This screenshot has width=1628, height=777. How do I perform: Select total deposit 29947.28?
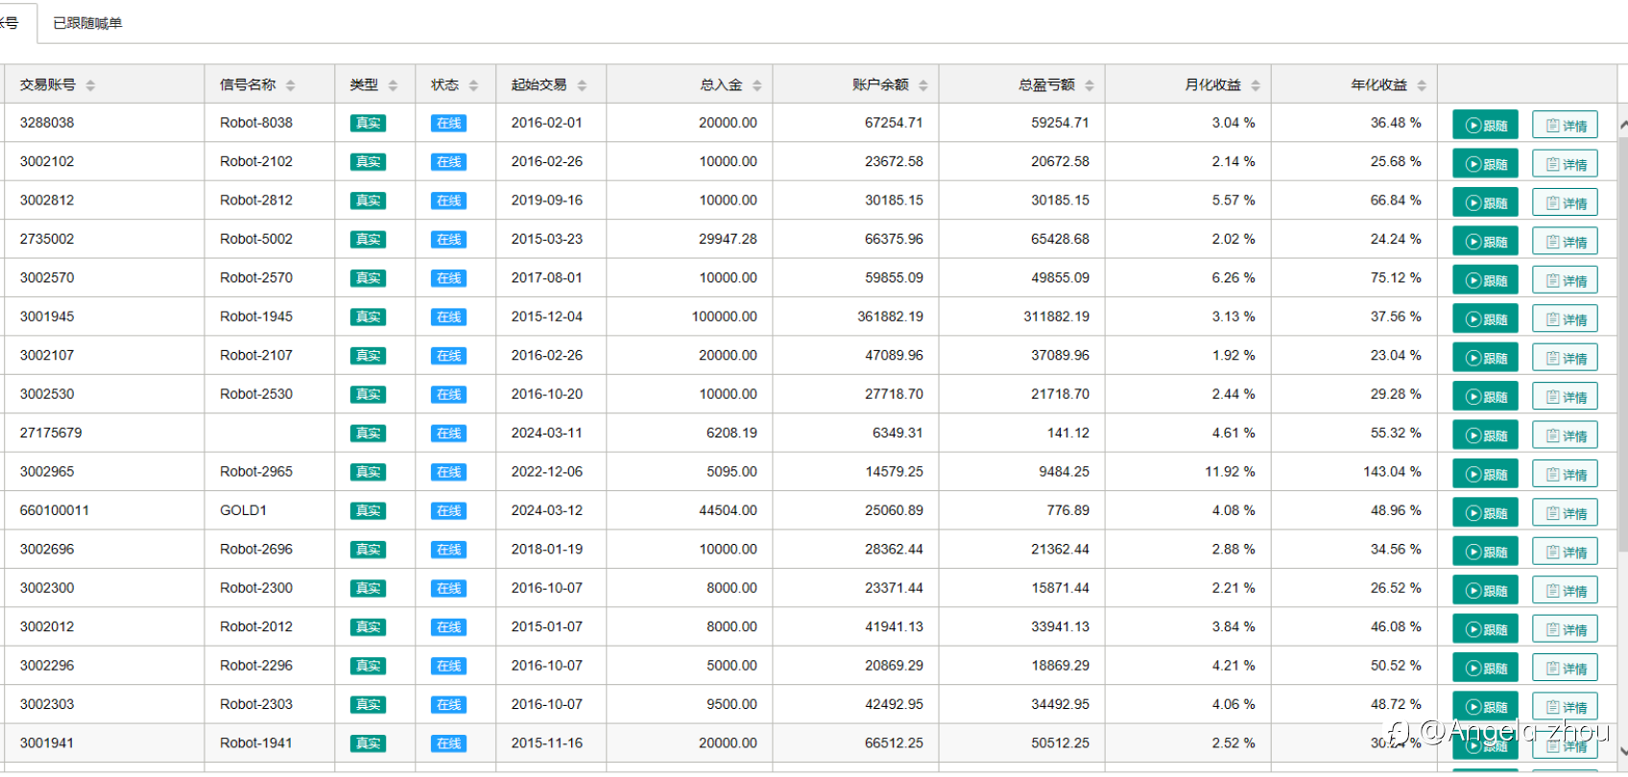tap(728, 239)
